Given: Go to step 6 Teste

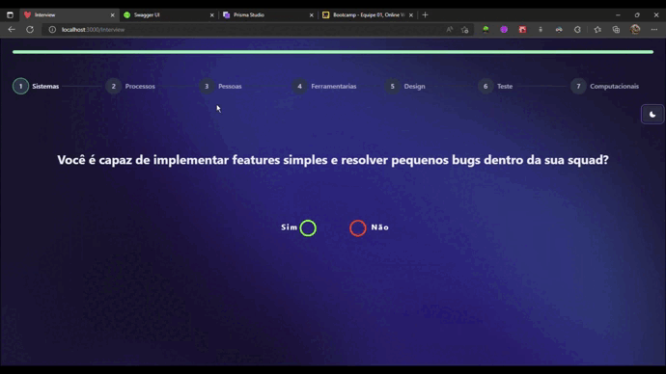Looking at the screenshot, I should [x=495, y=86].
